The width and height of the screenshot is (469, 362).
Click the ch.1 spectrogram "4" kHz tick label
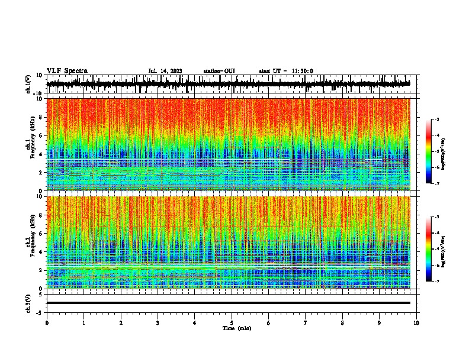pos(41,154)
